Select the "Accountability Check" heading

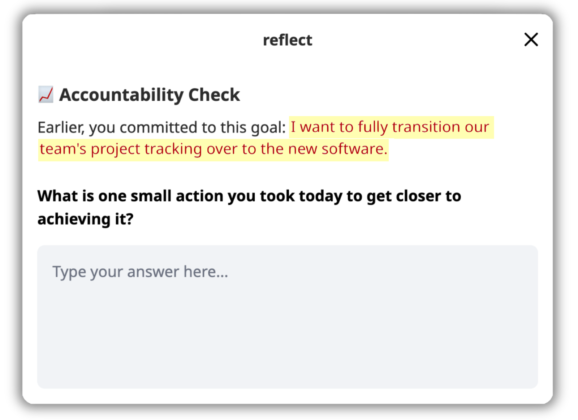[x=150, y=95]
